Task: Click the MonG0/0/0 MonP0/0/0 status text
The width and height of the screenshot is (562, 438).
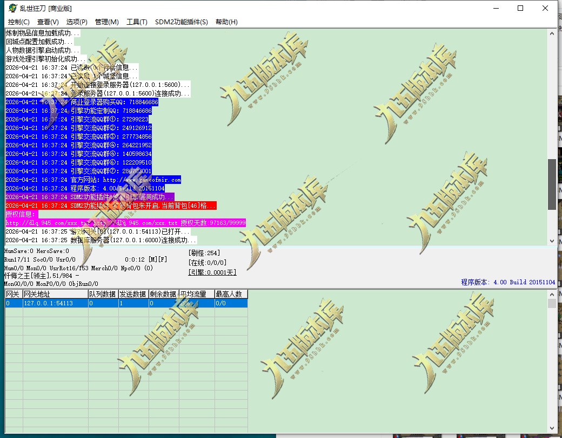Action: click(51, 284)
